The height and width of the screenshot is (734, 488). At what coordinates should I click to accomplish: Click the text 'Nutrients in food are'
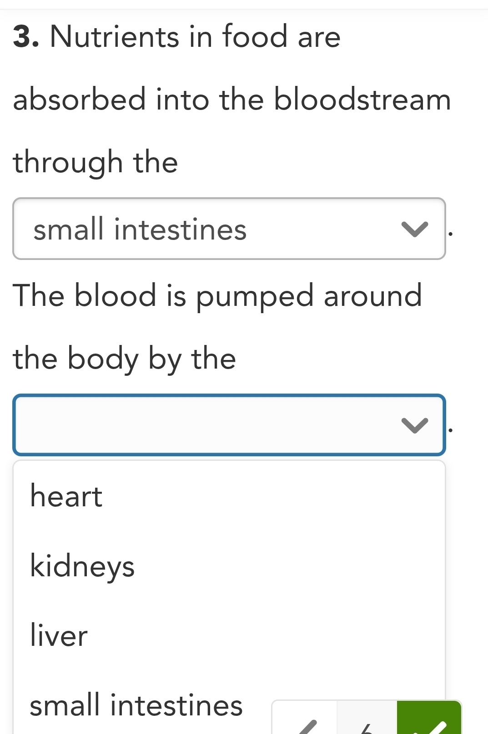point(195,36)
